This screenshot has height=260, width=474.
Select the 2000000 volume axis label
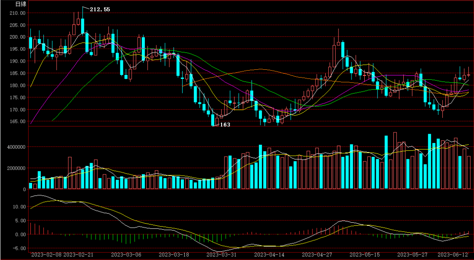[x=15, y=168]
